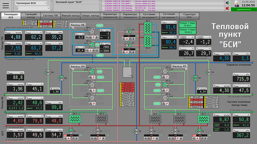Open heat exchanger K3-1 symbol
Image resolution: width=257 pixels, height=144 pixels.
coord(148,28)
